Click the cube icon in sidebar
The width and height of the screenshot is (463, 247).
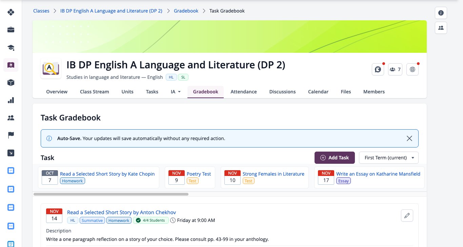tap(11, 83)
